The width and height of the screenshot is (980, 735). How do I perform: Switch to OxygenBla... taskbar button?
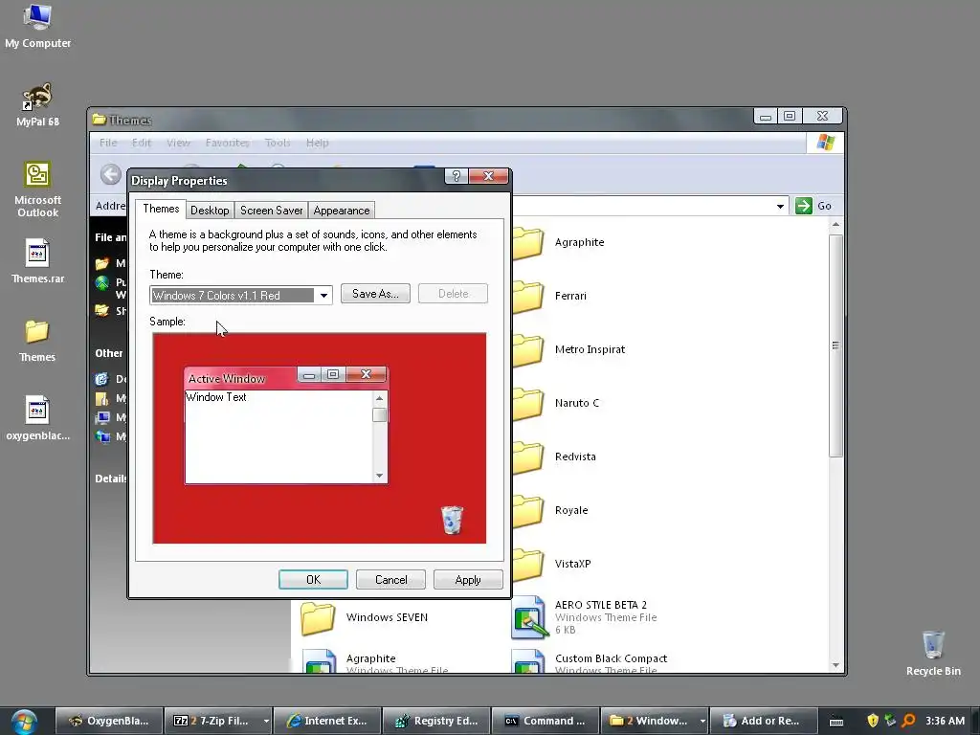tap(109, 721)
